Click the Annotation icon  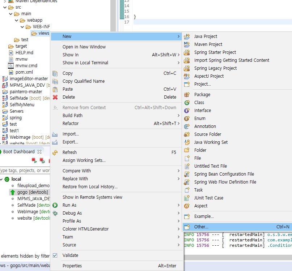187,126
